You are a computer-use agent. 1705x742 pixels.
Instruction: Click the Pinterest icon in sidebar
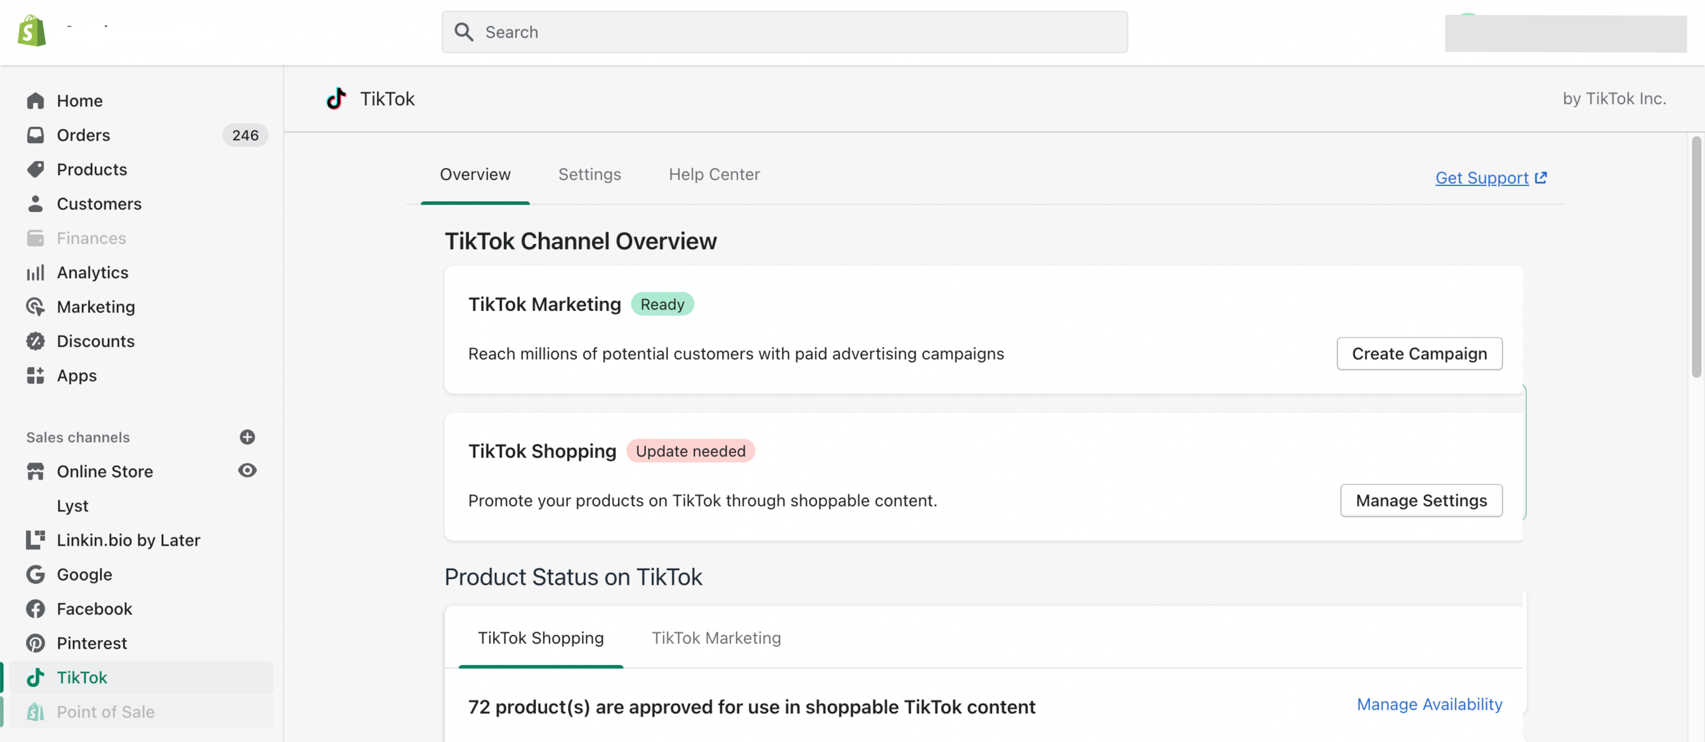(35, 643)
